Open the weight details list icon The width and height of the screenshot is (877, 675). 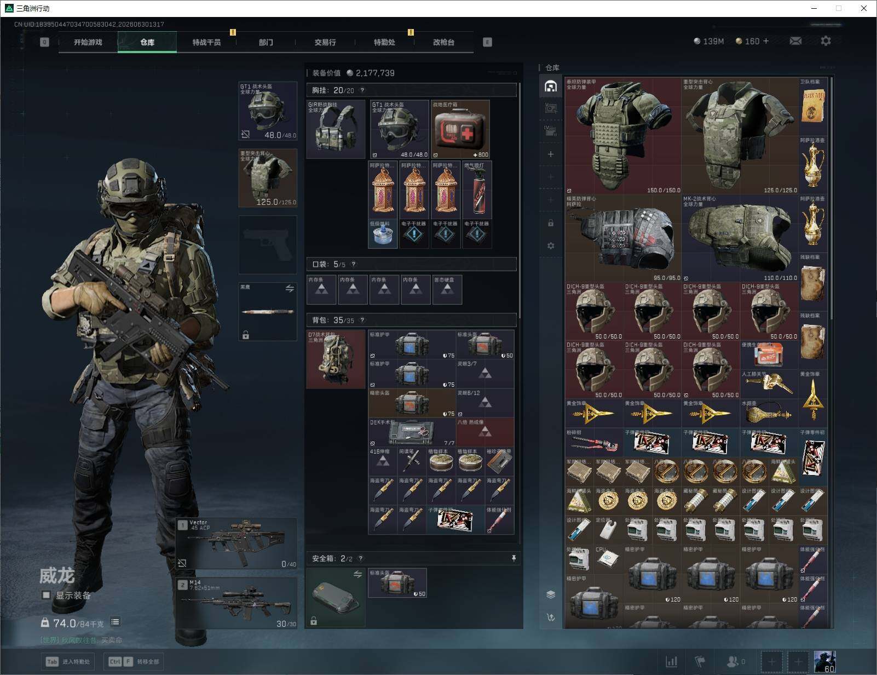[x=115, y=622]
